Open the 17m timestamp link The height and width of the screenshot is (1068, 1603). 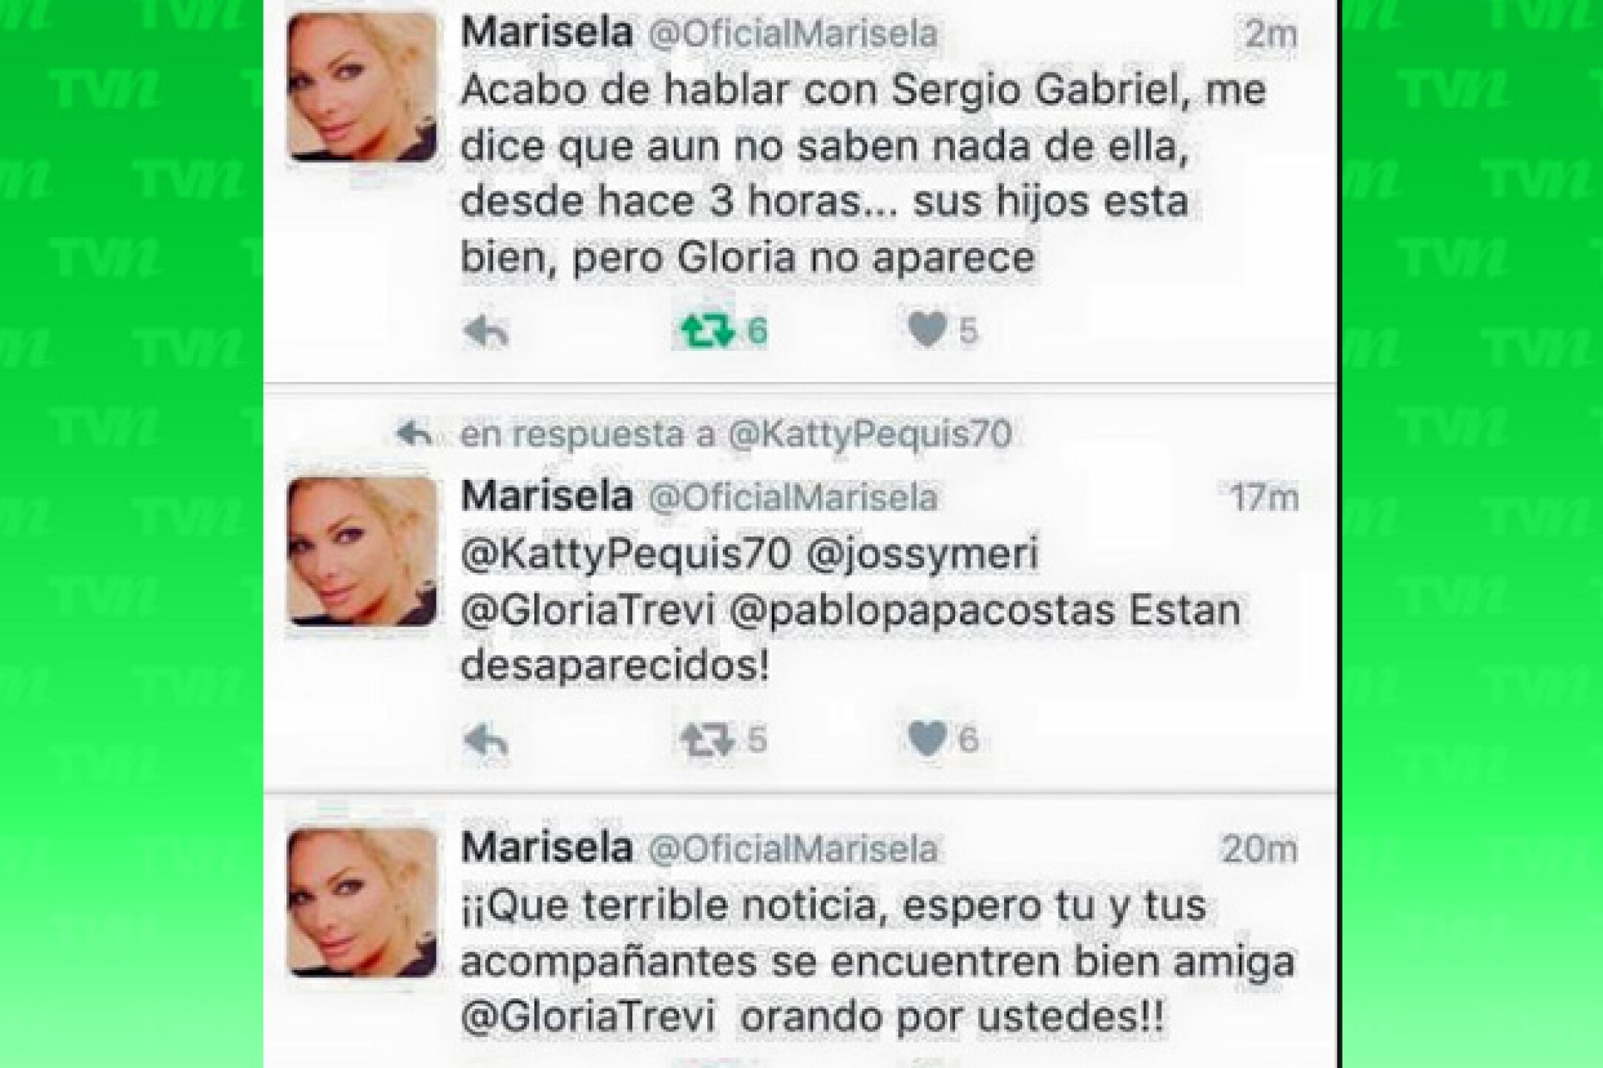[1265, 498]
